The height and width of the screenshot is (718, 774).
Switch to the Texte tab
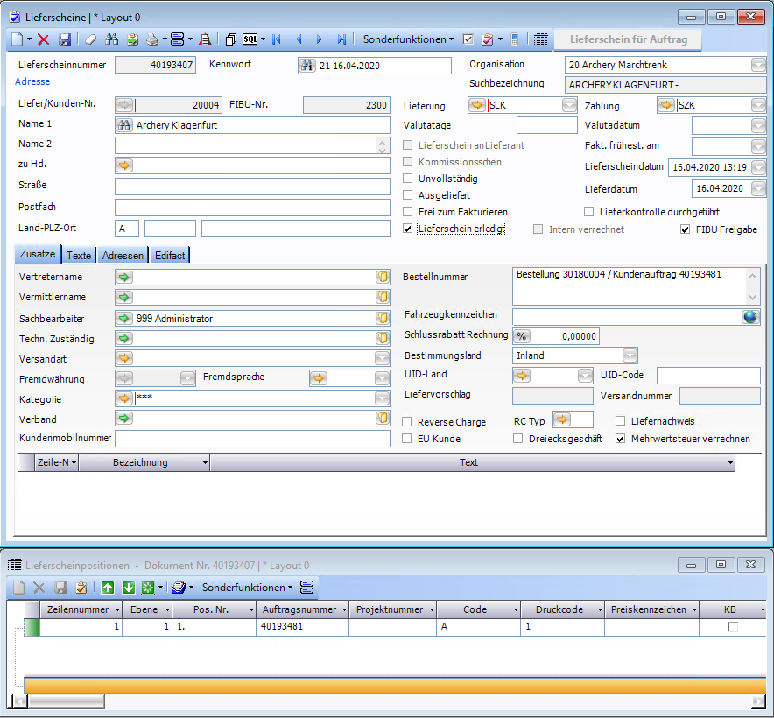pos(79,256)
